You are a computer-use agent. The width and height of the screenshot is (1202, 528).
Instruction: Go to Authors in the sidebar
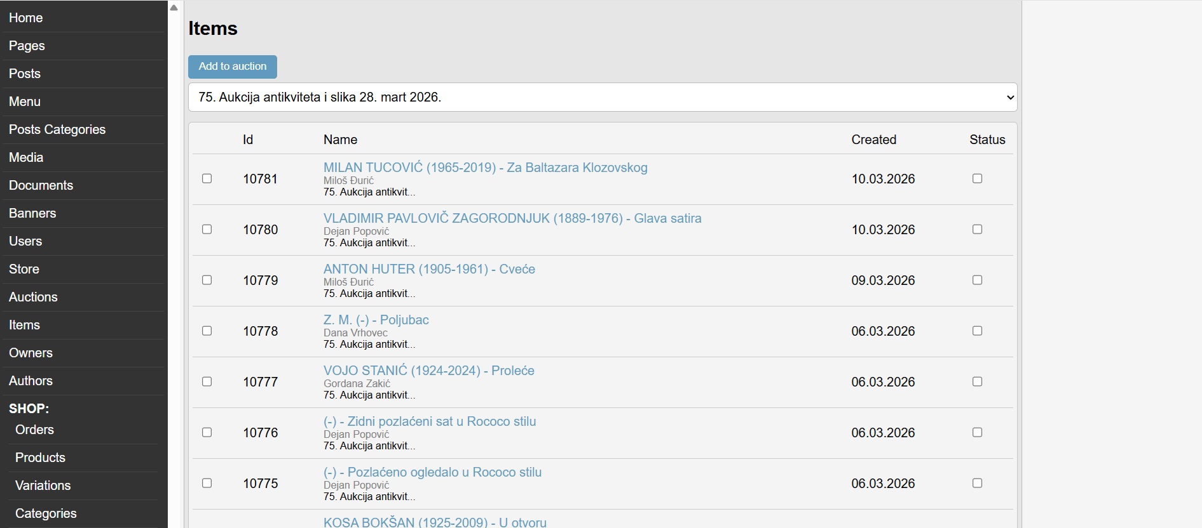pyautogui.click(x=31, y=381)
